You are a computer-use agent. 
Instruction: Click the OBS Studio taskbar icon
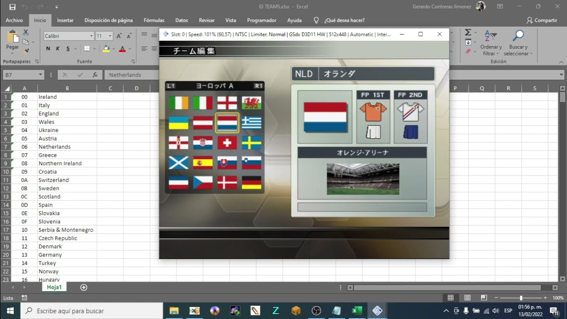pyautogui.click(x=316, y=311)
